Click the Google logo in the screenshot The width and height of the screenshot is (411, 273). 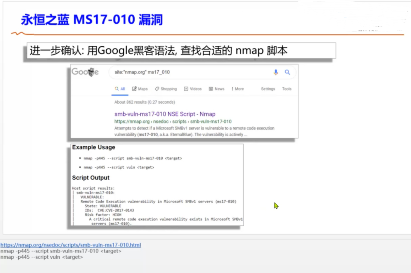[x=85, y=72]
